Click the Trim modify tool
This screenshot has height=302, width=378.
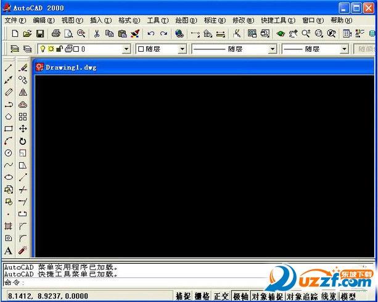pyautogui.click(x=23, y=190)
